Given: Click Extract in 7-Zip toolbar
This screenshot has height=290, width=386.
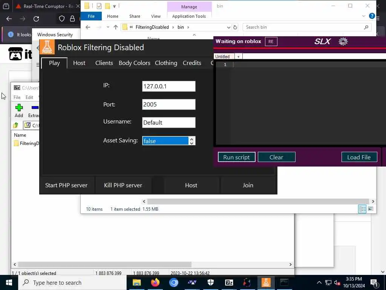Looking at the screenshot, I should pos(34,111).
